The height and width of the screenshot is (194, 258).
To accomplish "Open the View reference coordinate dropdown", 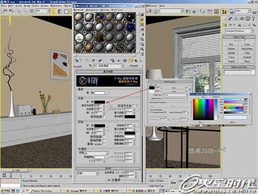I will click(249, 11).
